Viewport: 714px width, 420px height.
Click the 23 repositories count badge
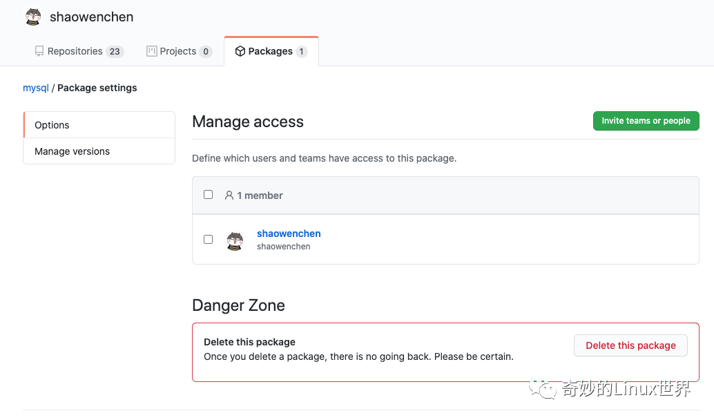(115, 51)
